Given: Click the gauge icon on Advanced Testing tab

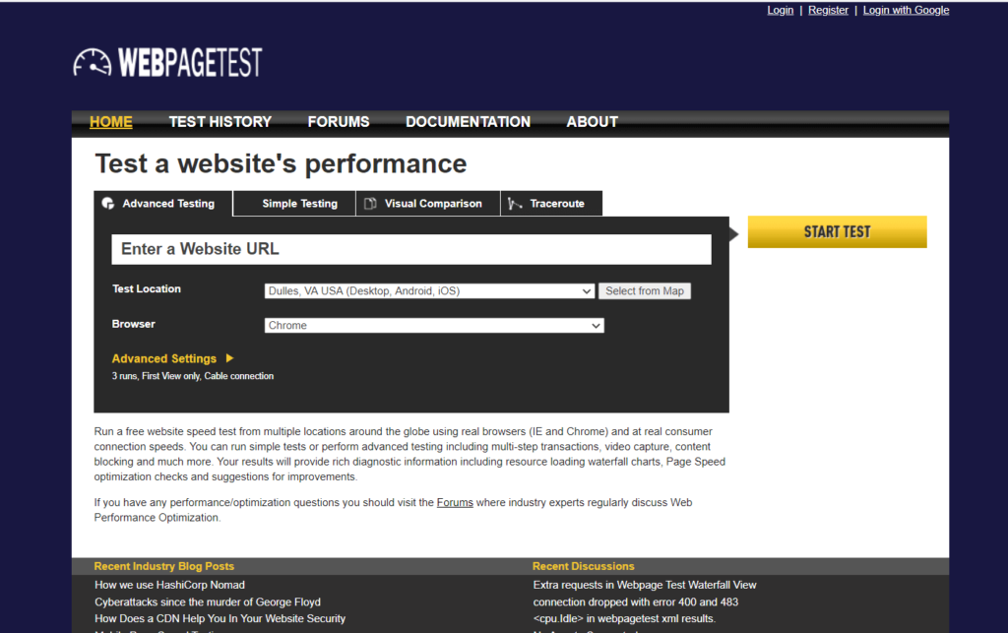Looking at the screenshot, I should tap(107, 203).
